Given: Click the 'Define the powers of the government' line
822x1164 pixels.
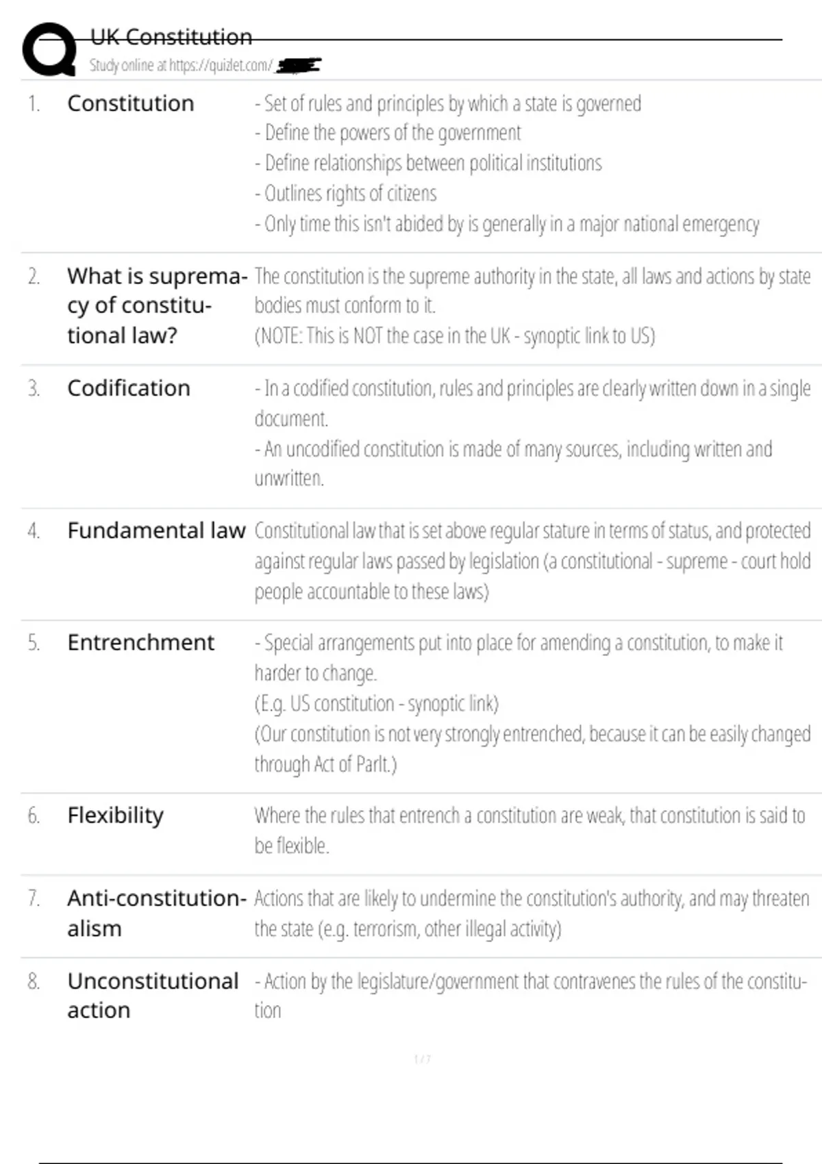Looking at the screenshot, I should pos(388,133).
